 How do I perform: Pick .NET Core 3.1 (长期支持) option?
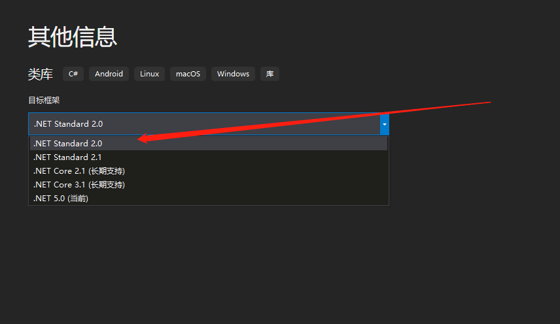[209, 185]
